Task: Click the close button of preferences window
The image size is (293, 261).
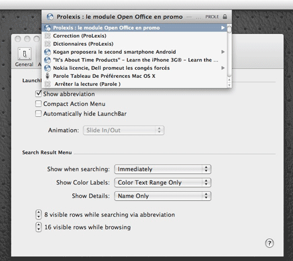Action: (x=18, y=39)
